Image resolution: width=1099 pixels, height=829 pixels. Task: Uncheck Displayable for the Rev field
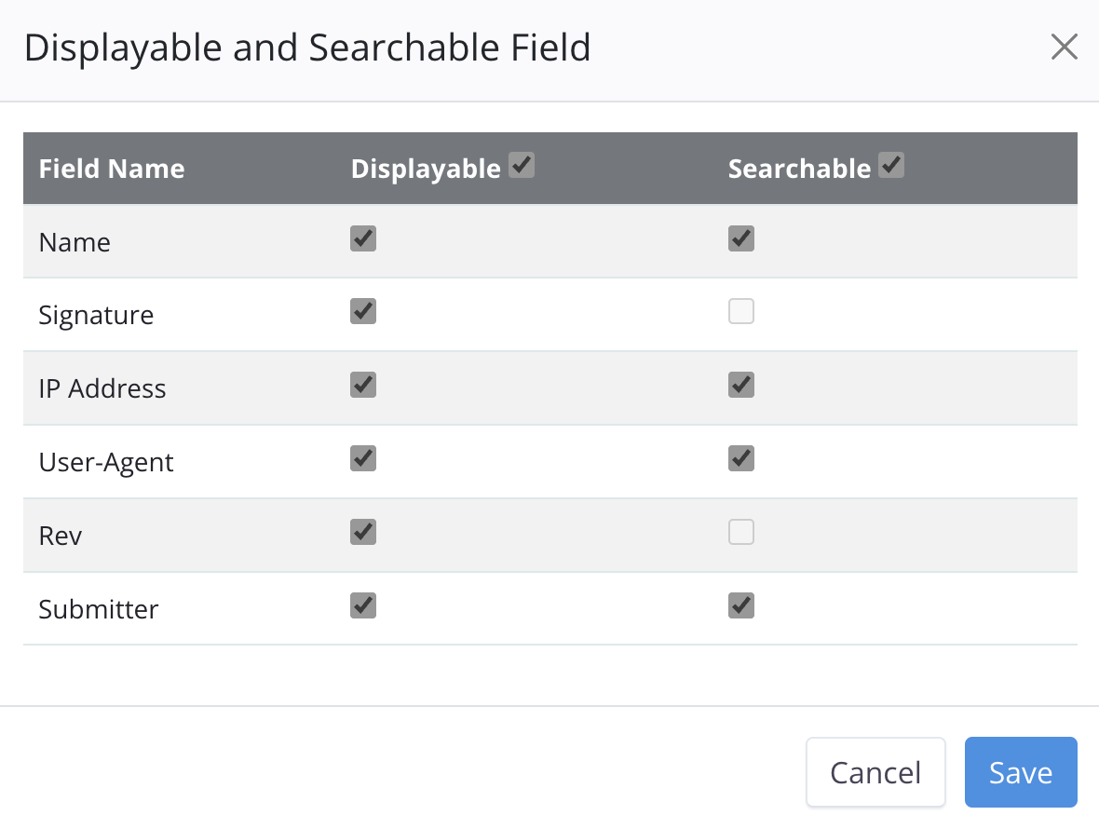(x=363, y=532)
